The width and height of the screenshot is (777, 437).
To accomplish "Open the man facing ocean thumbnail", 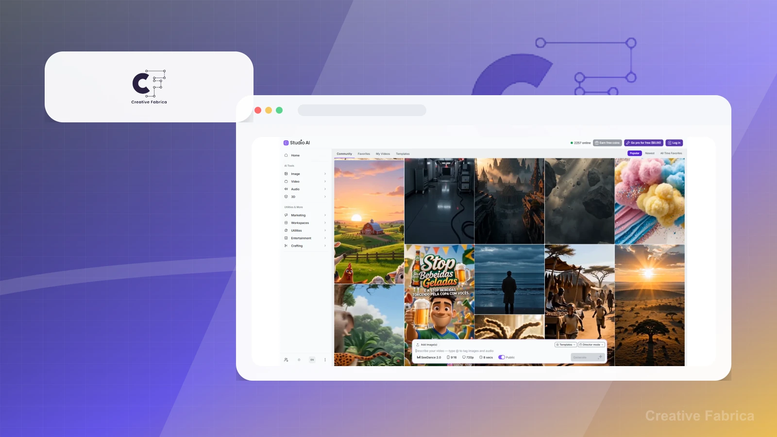I will [509, 280].
